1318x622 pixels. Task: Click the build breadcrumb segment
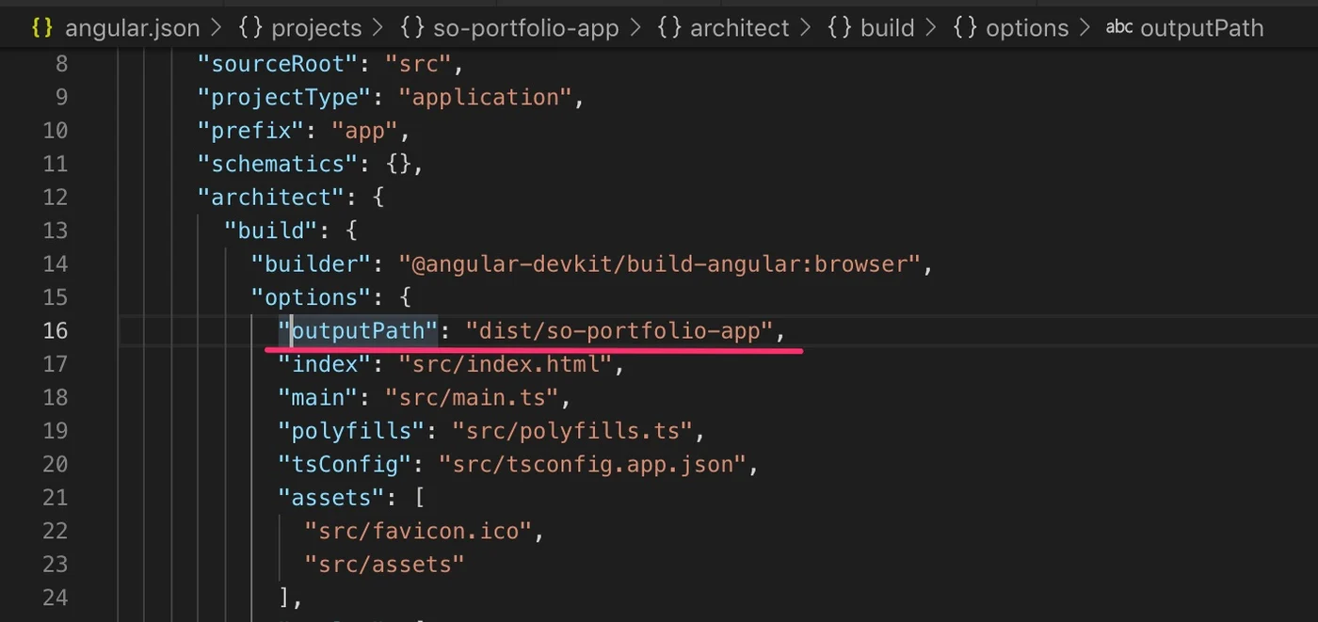click(887, 28)
